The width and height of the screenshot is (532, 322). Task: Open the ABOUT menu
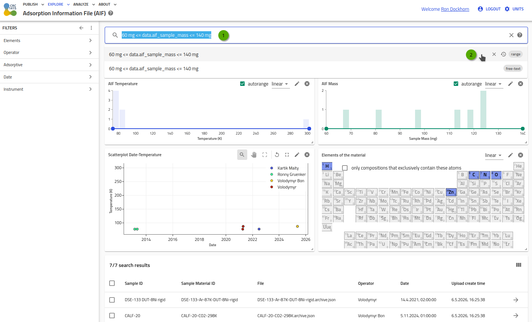click(x=108, y=4)
